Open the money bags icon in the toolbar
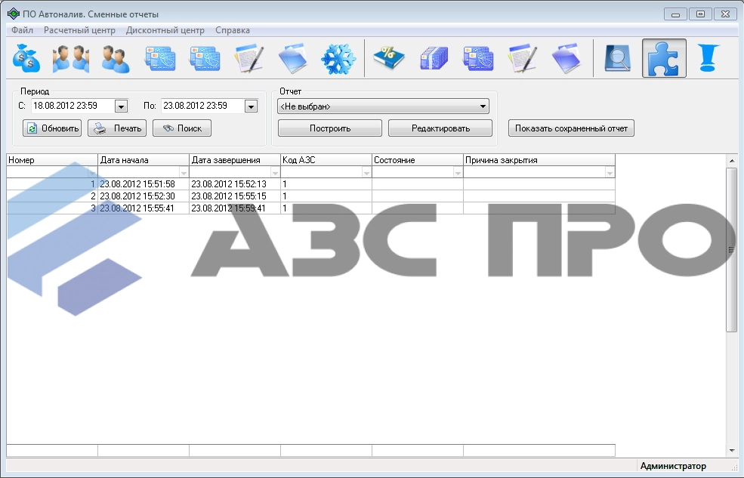Viewport: 744px width, 478px height. click(x=26, y=58)
